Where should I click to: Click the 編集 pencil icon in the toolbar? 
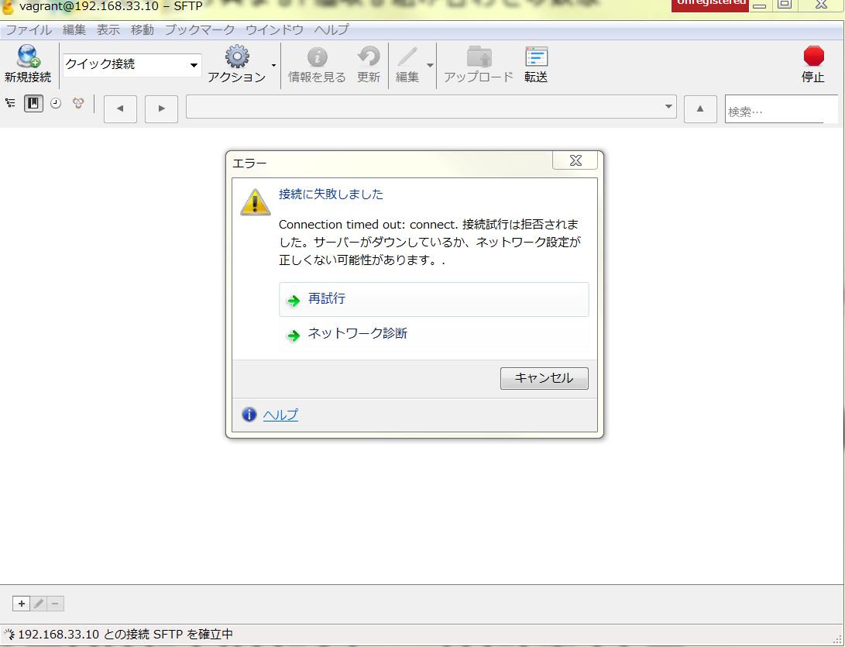[407, 57]
